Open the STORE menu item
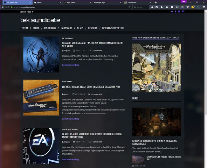Screen dimensions: 207x168 pyautogui.click(x=36, y=28)
